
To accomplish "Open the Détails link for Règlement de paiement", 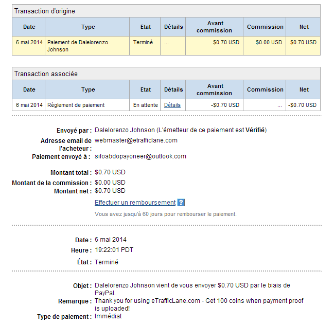I will pos(172,105).
